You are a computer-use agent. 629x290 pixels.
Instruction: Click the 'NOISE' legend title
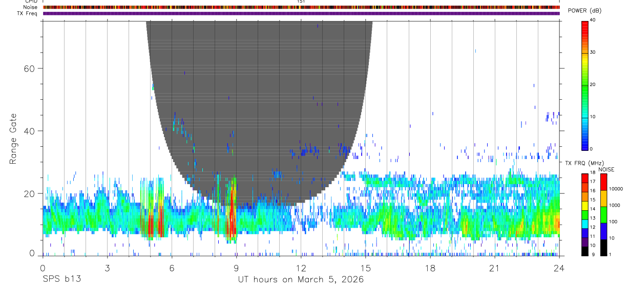[606, 169]
